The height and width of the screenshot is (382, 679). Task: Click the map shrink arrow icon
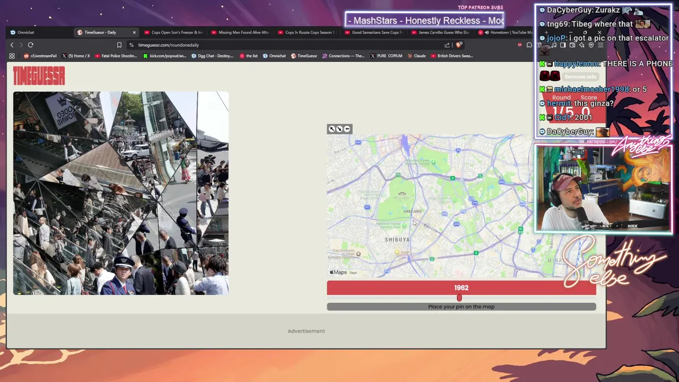click(x=339, y=129)
